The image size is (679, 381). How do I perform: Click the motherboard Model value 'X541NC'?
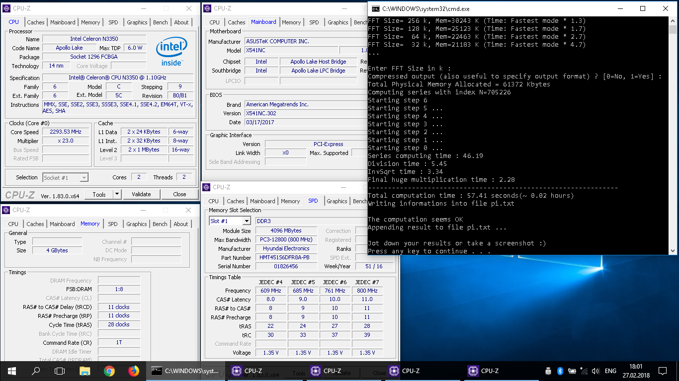point(291,50)
